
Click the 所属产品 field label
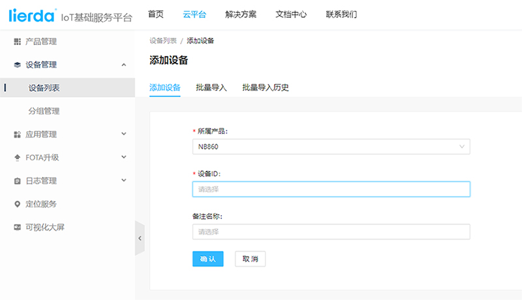tap(213, 131)
